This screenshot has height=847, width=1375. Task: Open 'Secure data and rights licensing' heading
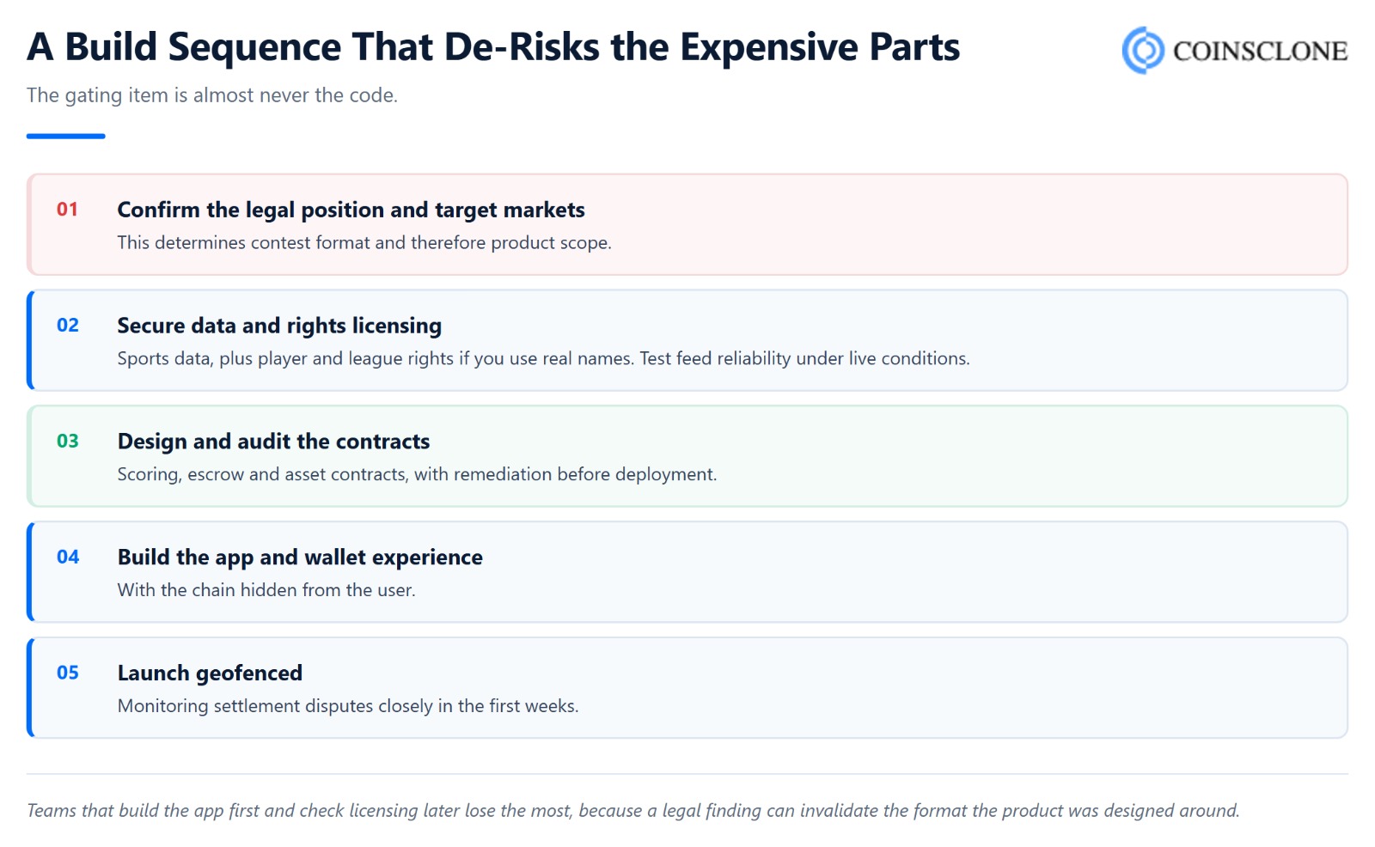(279, 326)
